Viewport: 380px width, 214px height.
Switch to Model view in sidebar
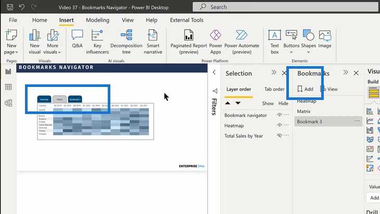pos(8,103)
